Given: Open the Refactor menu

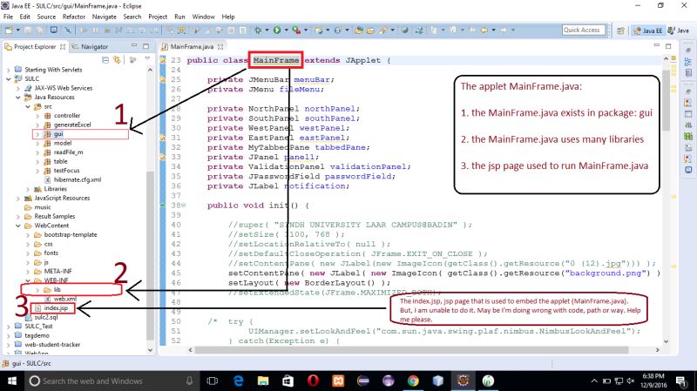Looking at the screenshot, I should 74,17.
